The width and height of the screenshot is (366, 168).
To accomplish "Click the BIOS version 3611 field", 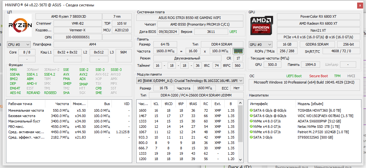I will point(211,32).
